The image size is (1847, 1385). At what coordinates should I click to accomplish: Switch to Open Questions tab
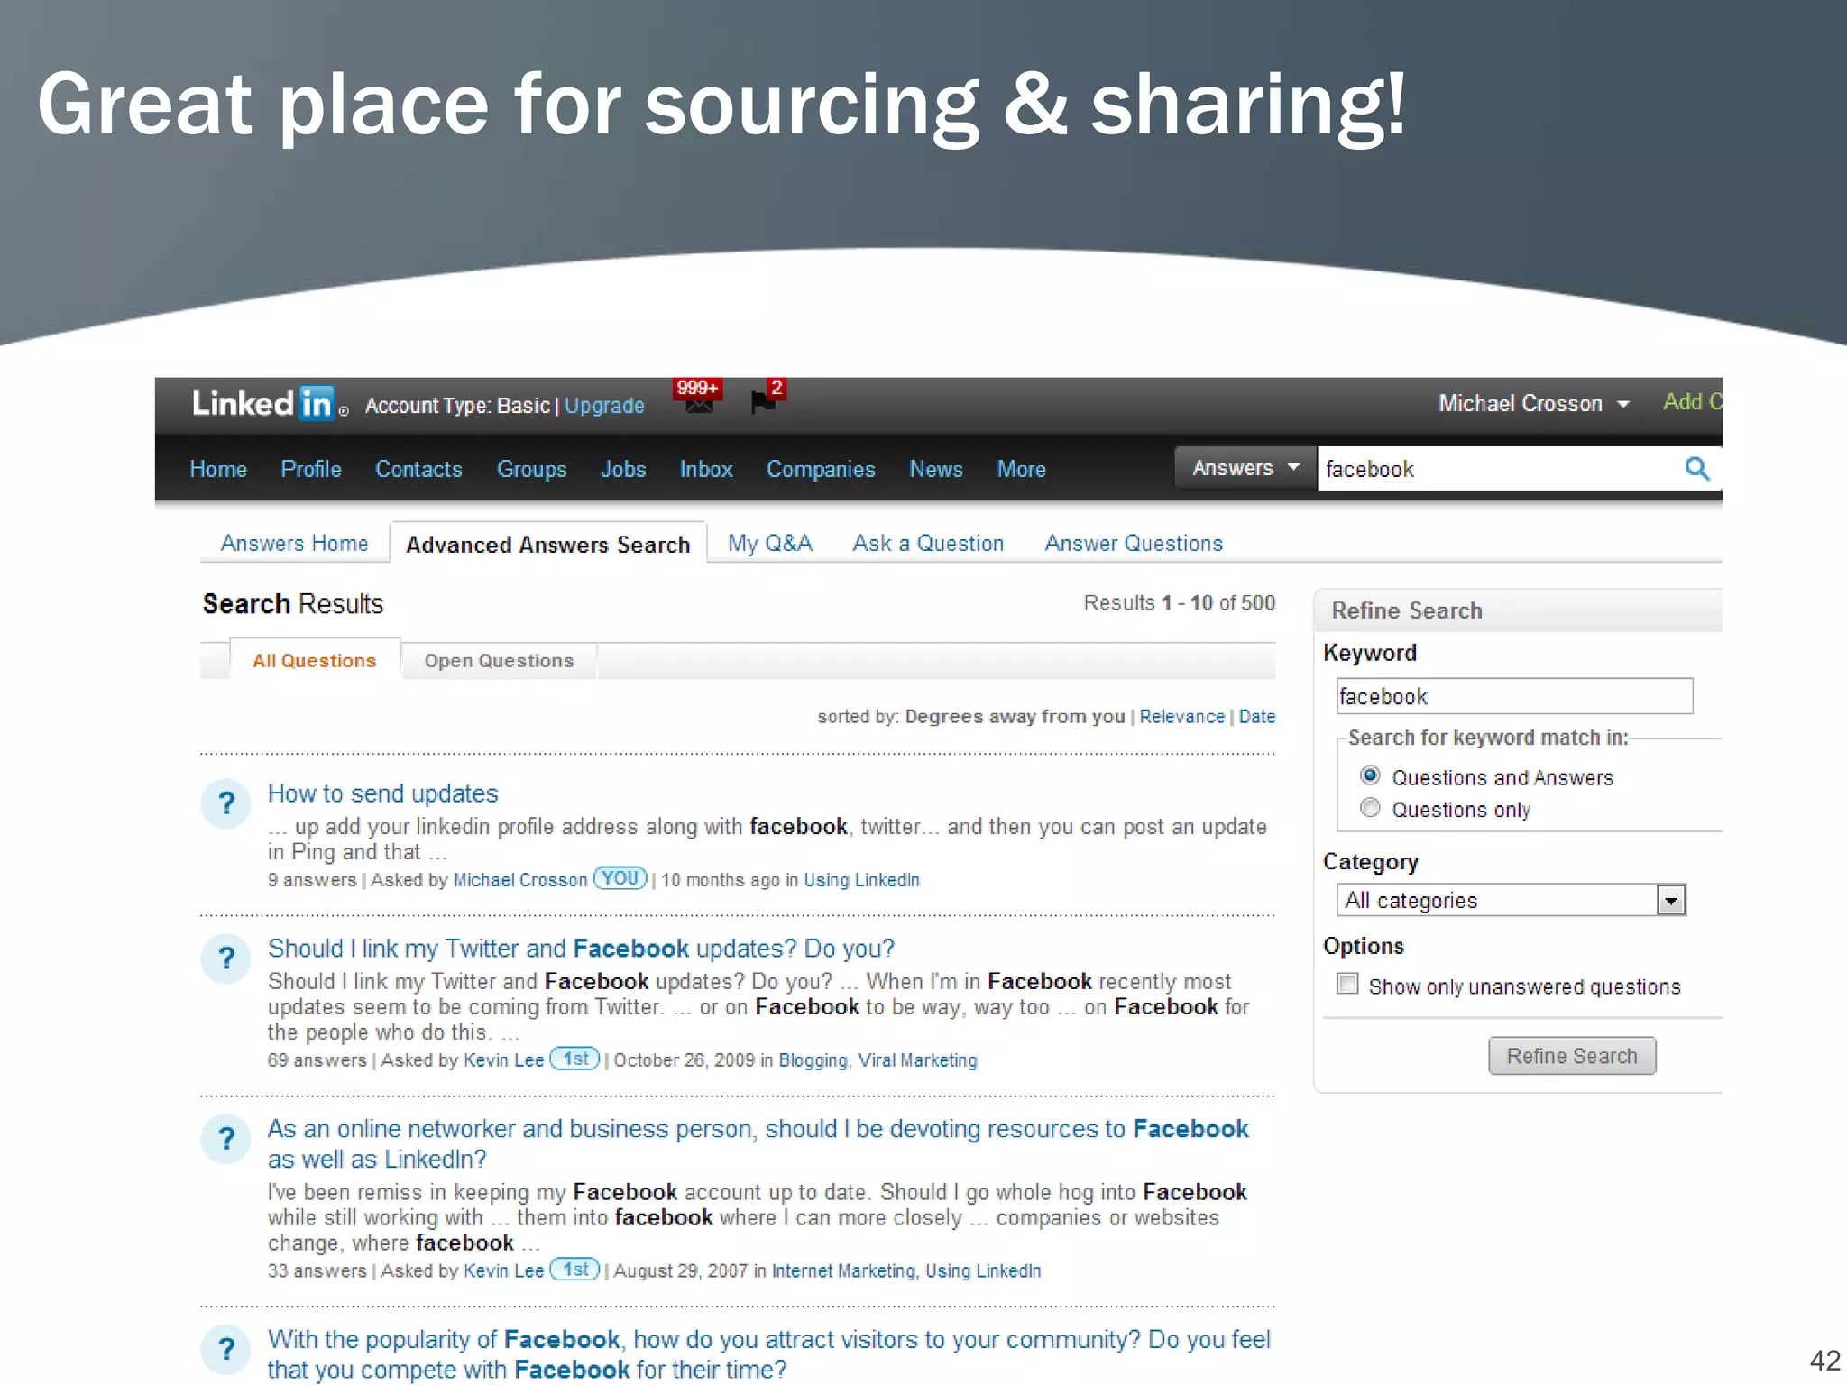[x=499, y=660]
